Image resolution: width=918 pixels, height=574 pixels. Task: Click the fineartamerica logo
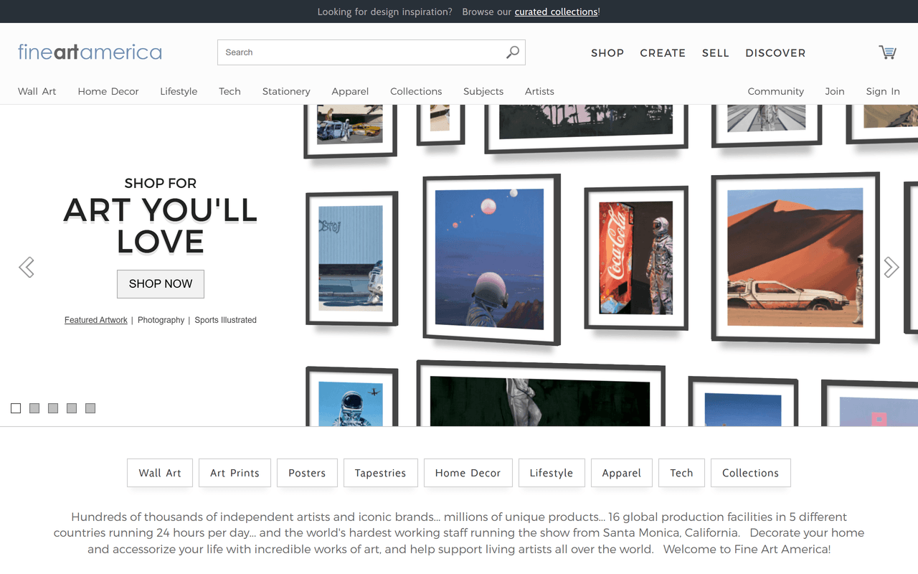(x=90, y=52)
